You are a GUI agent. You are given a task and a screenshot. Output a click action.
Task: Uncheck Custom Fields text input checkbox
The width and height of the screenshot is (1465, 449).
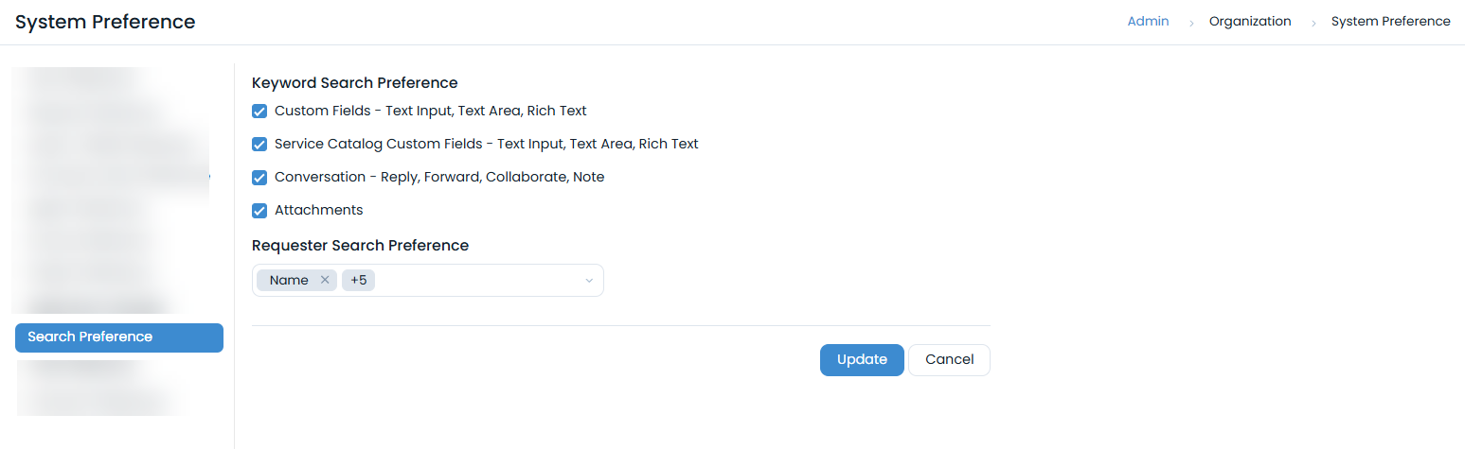(259, 112)
